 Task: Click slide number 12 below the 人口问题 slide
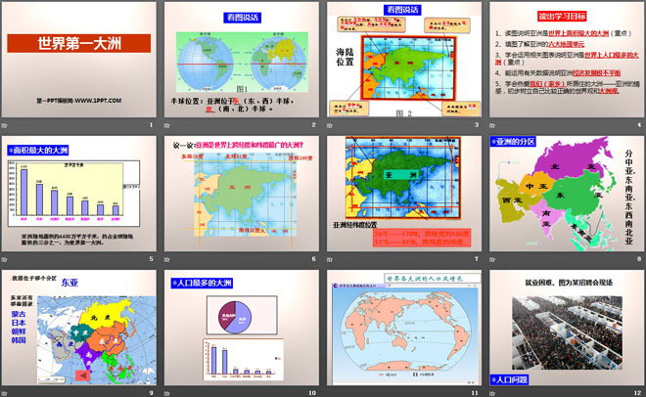click(x=637, y=393)
